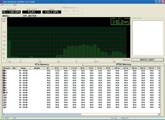Click the 200 Hz column header
The image size is (165, 120).
click(x=143, y=68)
